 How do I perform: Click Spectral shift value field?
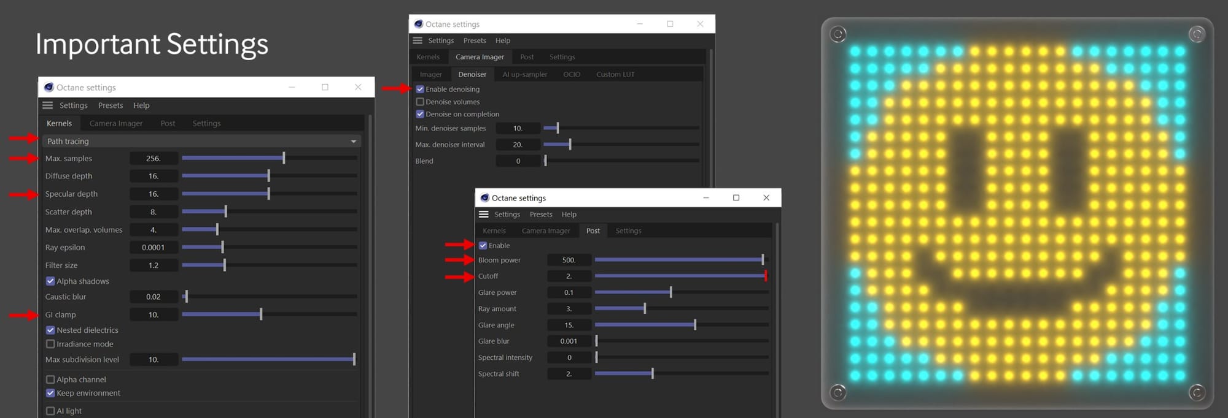click(569, 373)
